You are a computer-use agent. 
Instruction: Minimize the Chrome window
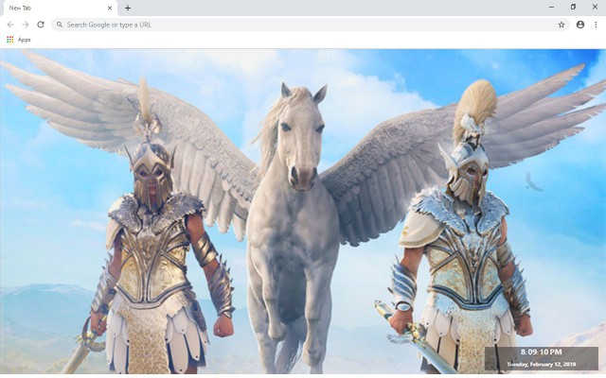pyautogui.click(x=551, y=7)
